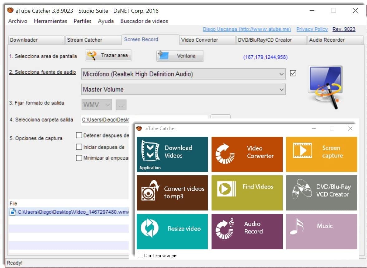
Task: Switch to the Video Converter tab
Action: coord(207,40)
